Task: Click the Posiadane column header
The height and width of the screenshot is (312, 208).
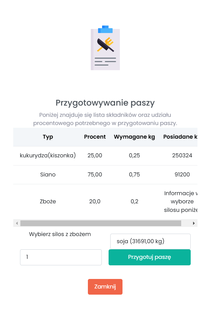Action: [180, 137]
